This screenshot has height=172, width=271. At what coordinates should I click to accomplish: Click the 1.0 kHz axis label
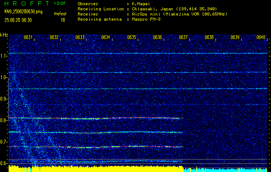pos(3,78)
